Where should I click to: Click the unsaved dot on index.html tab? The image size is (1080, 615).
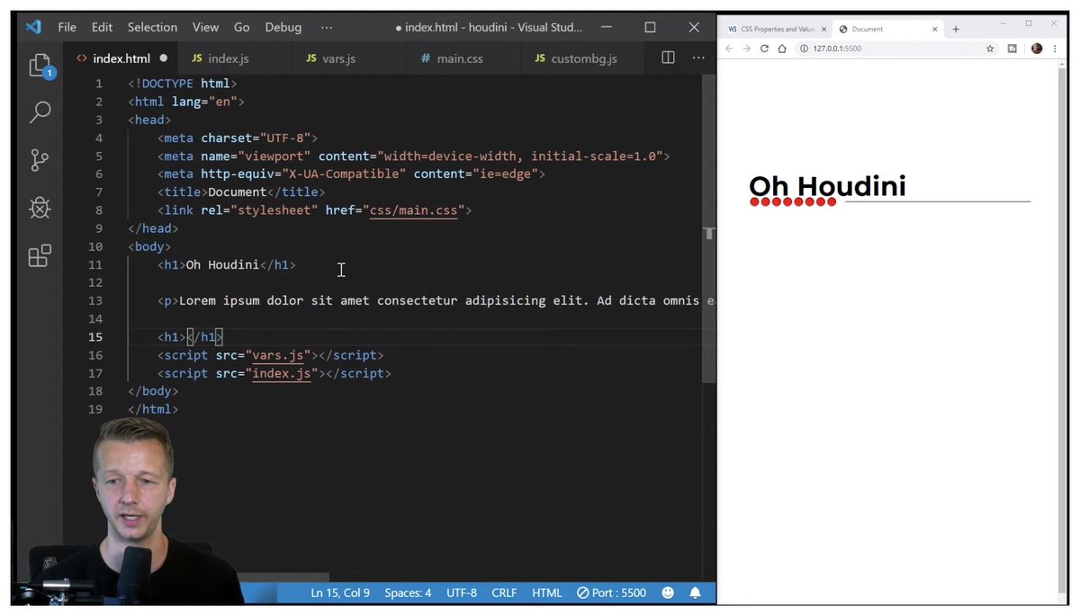point(164,58)
